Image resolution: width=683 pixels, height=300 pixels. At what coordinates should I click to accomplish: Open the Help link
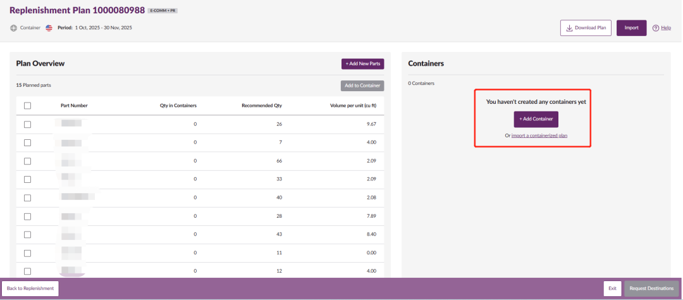[666, 28]
